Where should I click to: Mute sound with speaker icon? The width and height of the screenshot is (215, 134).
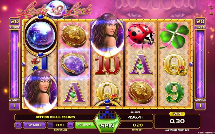(211, 13)
